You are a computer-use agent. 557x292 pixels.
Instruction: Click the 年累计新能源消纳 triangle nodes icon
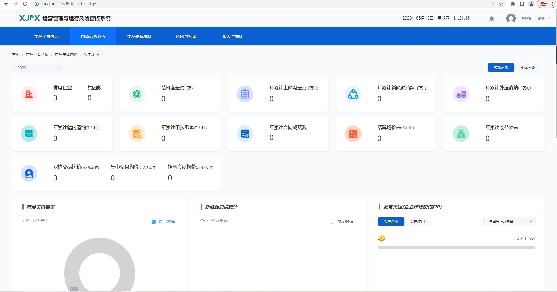[353, 94]
